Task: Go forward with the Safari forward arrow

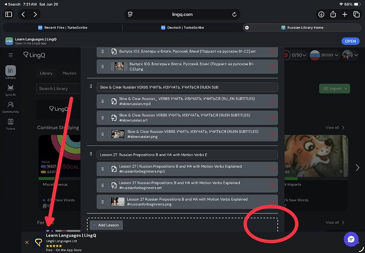Action: (35, 14)
